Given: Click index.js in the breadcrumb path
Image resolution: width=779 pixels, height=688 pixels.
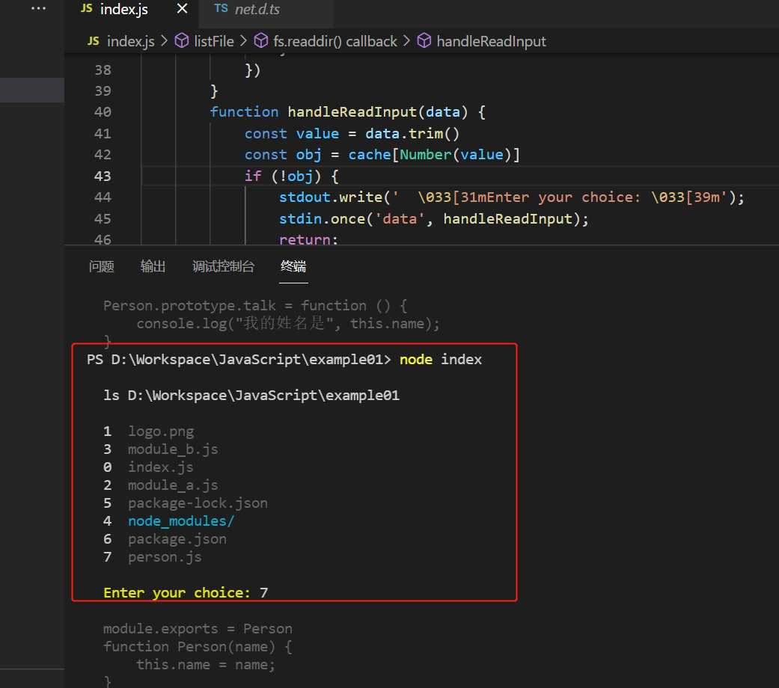Looking at the screenshot, I should (x=131, y=41).
